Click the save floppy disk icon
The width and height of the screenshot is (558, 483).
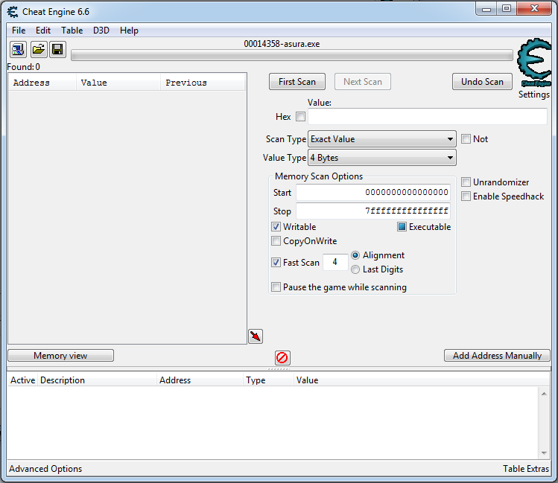point(57,49)
